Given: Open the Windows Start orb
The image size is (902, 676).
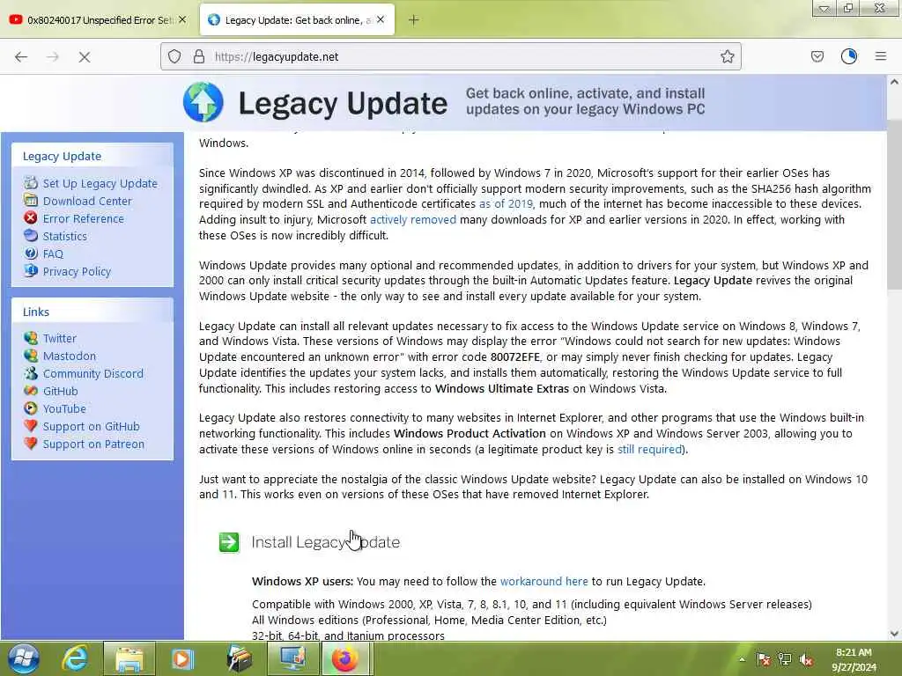Looking at the screenshot, I should 23,658.
